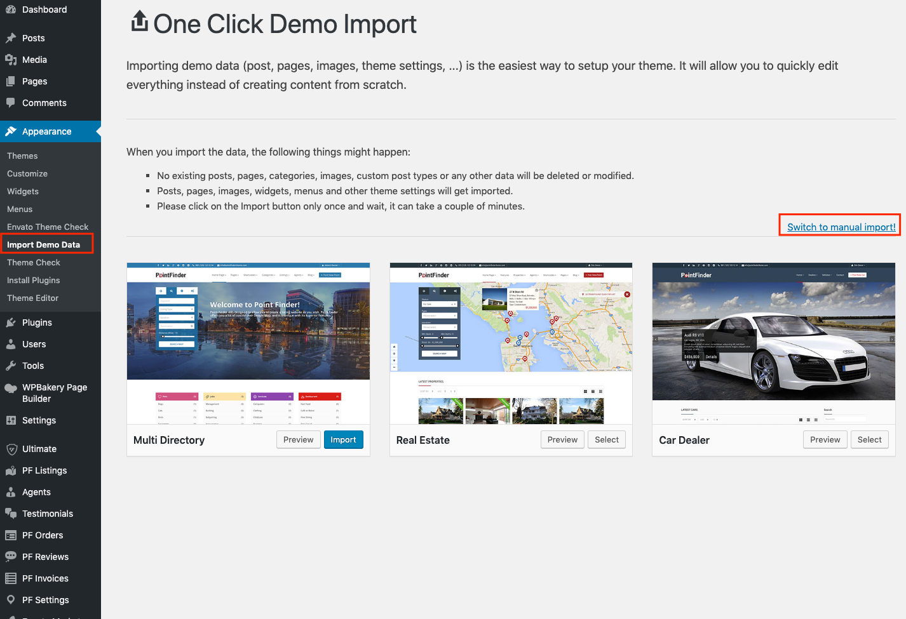Select the Car Dealer demo
906x619 pixels.
tap(870, 439)
